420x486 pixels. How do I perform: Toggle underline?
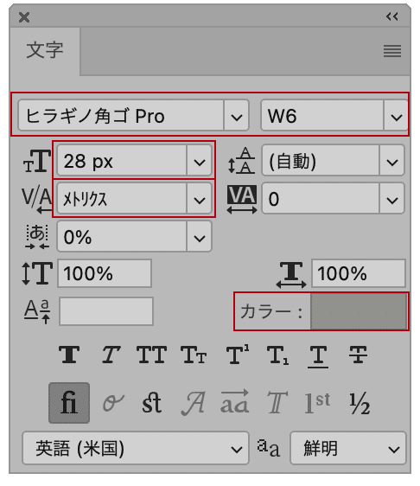point(318,356)
